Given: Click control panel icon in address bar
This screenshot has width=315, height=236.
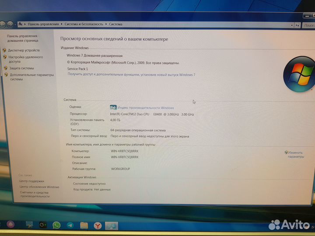Looking at the screenshot, I should tap(20, 24).
